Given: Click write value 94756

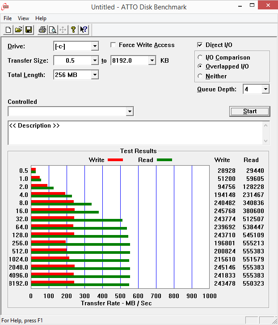Looking at the screenshot, I should [227, 187].
